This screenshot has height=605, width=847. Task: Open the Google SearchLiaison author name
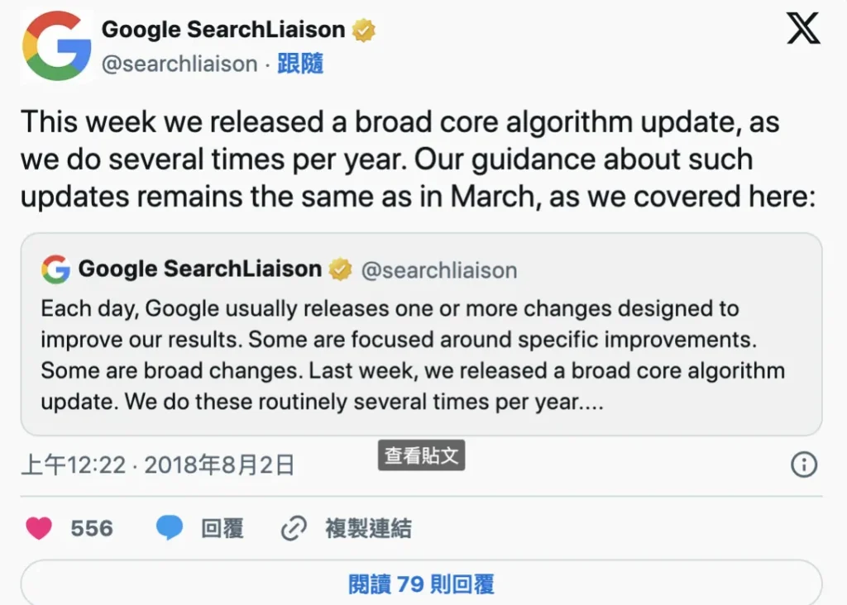pos(223,30)
